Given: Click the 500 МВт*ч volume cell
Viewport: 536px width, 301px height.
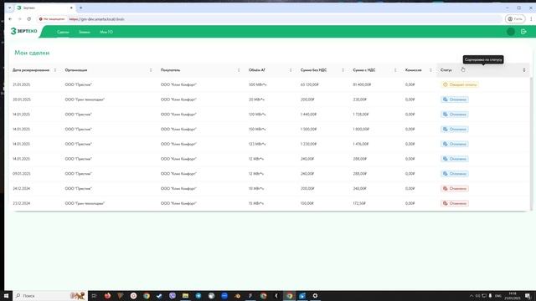Looking at the screenshot, I should [x=257, y=84].
